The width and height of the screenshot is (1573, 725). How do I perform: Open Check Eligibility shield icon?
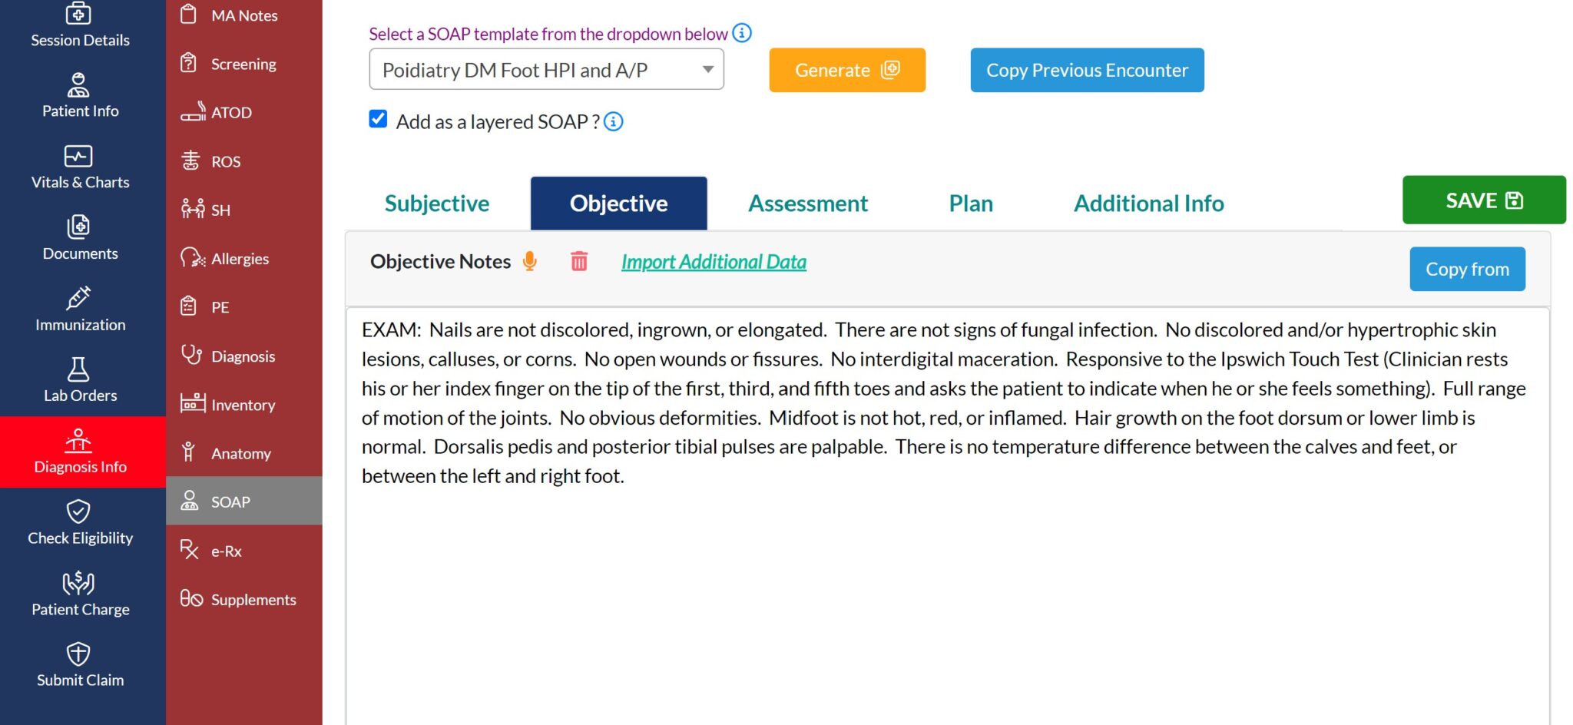[78, 511]
